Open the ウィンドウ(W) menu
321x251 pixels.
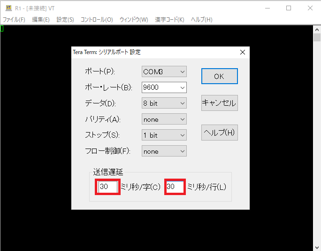(134, 20)
